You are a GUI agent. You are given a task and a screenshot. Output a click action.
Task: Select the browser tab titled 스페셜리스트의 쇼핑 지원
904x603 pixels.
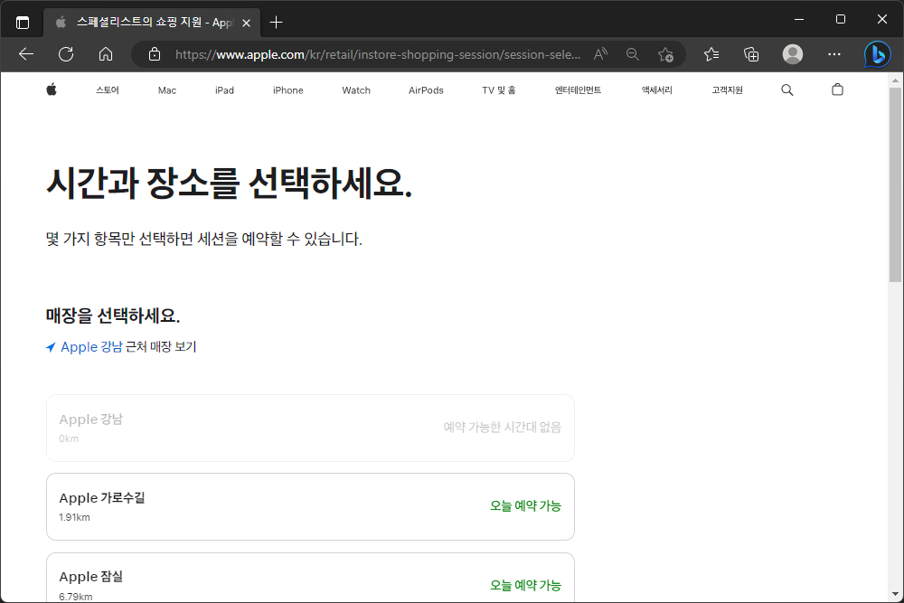[152, 23]
